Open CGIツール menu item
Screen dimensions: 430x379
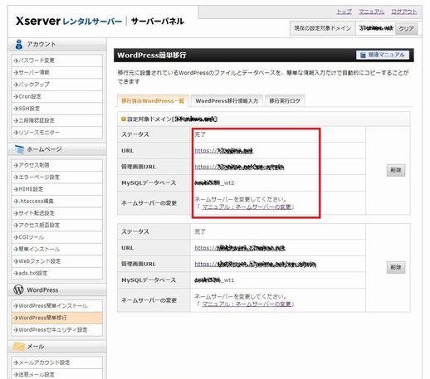click(57, 237)
